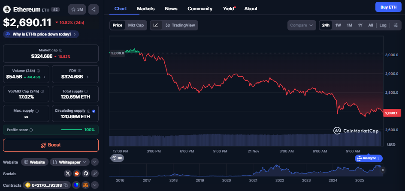Expand FDV details arrow
The width and height of the screenshot is (405, 191).
click(x=87, y=77)
